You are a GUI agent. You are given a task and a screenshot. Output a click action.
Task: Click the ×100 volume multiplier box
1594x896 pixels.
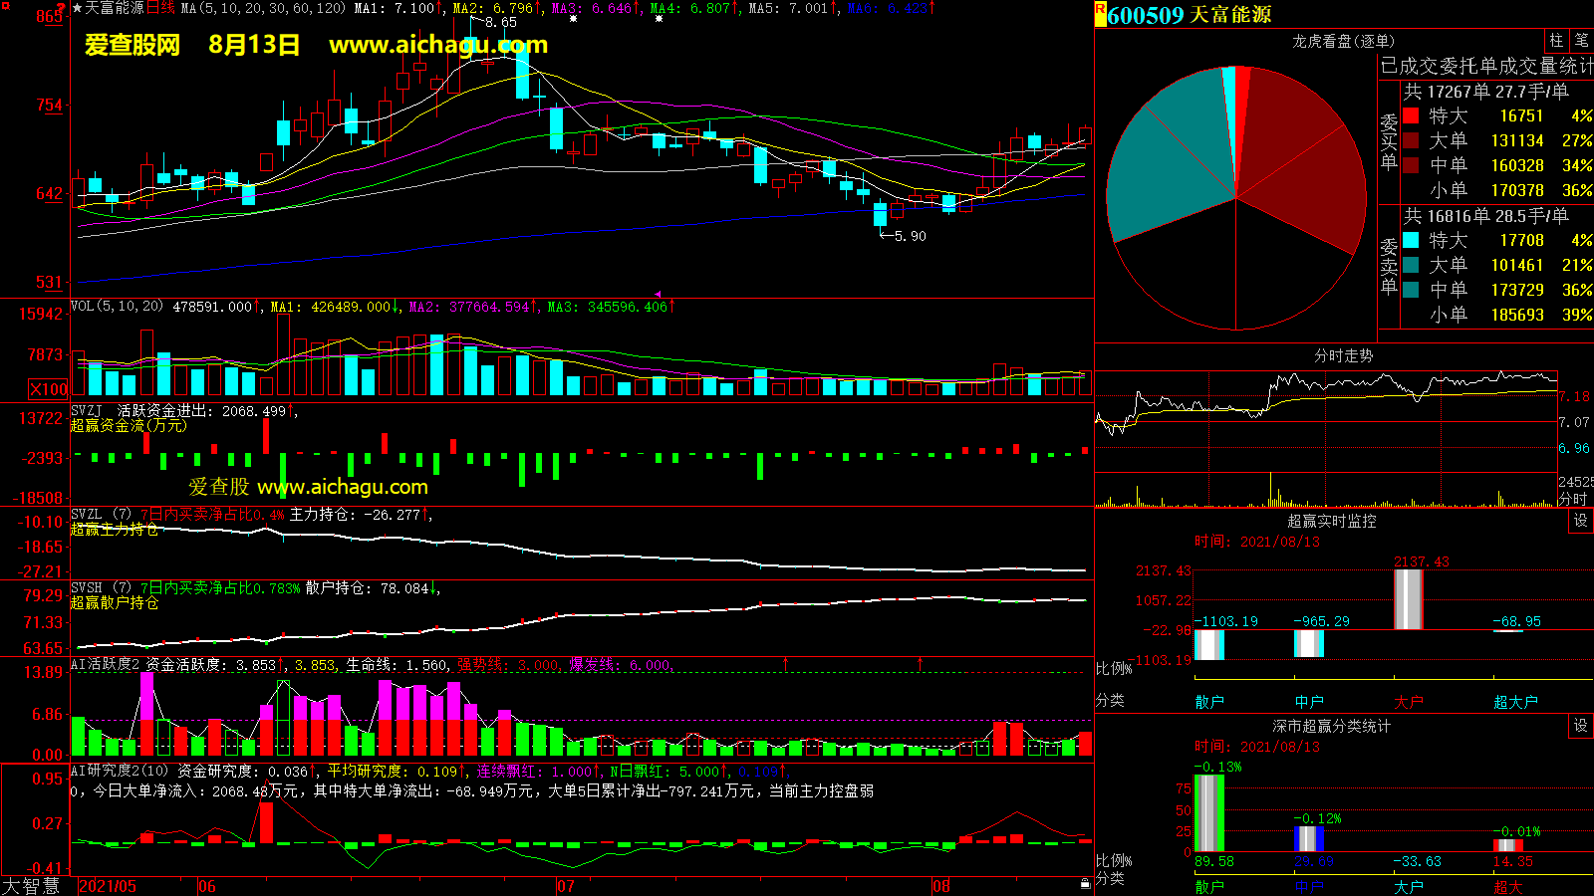[49, 389]
